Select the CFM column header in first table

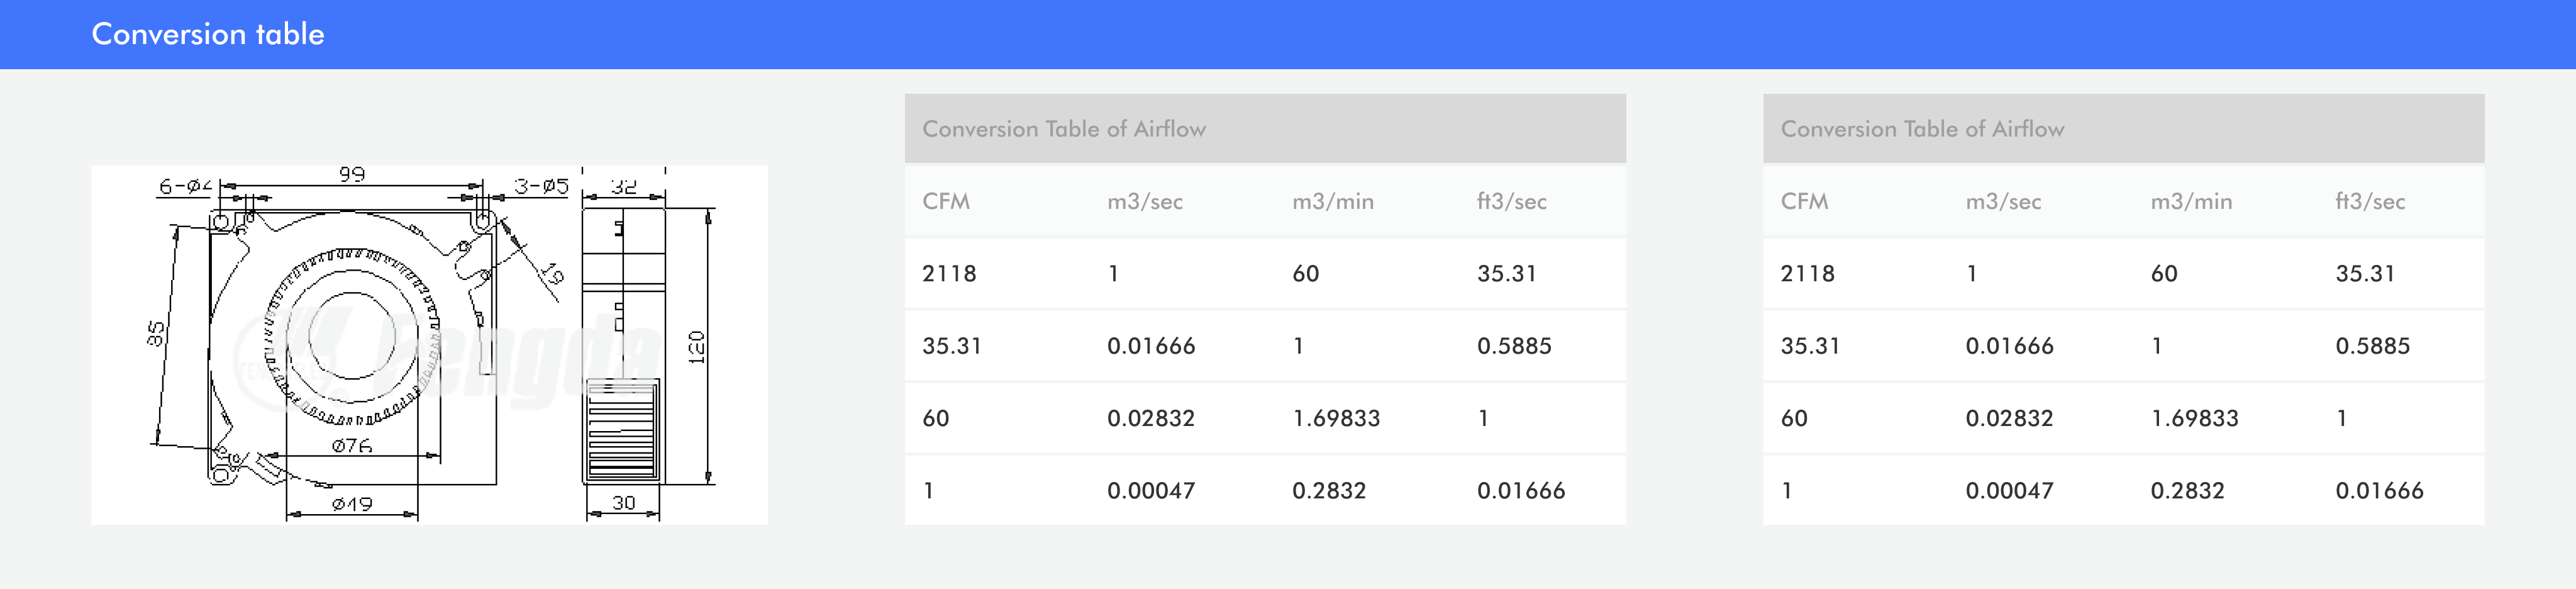pos(945,201)
